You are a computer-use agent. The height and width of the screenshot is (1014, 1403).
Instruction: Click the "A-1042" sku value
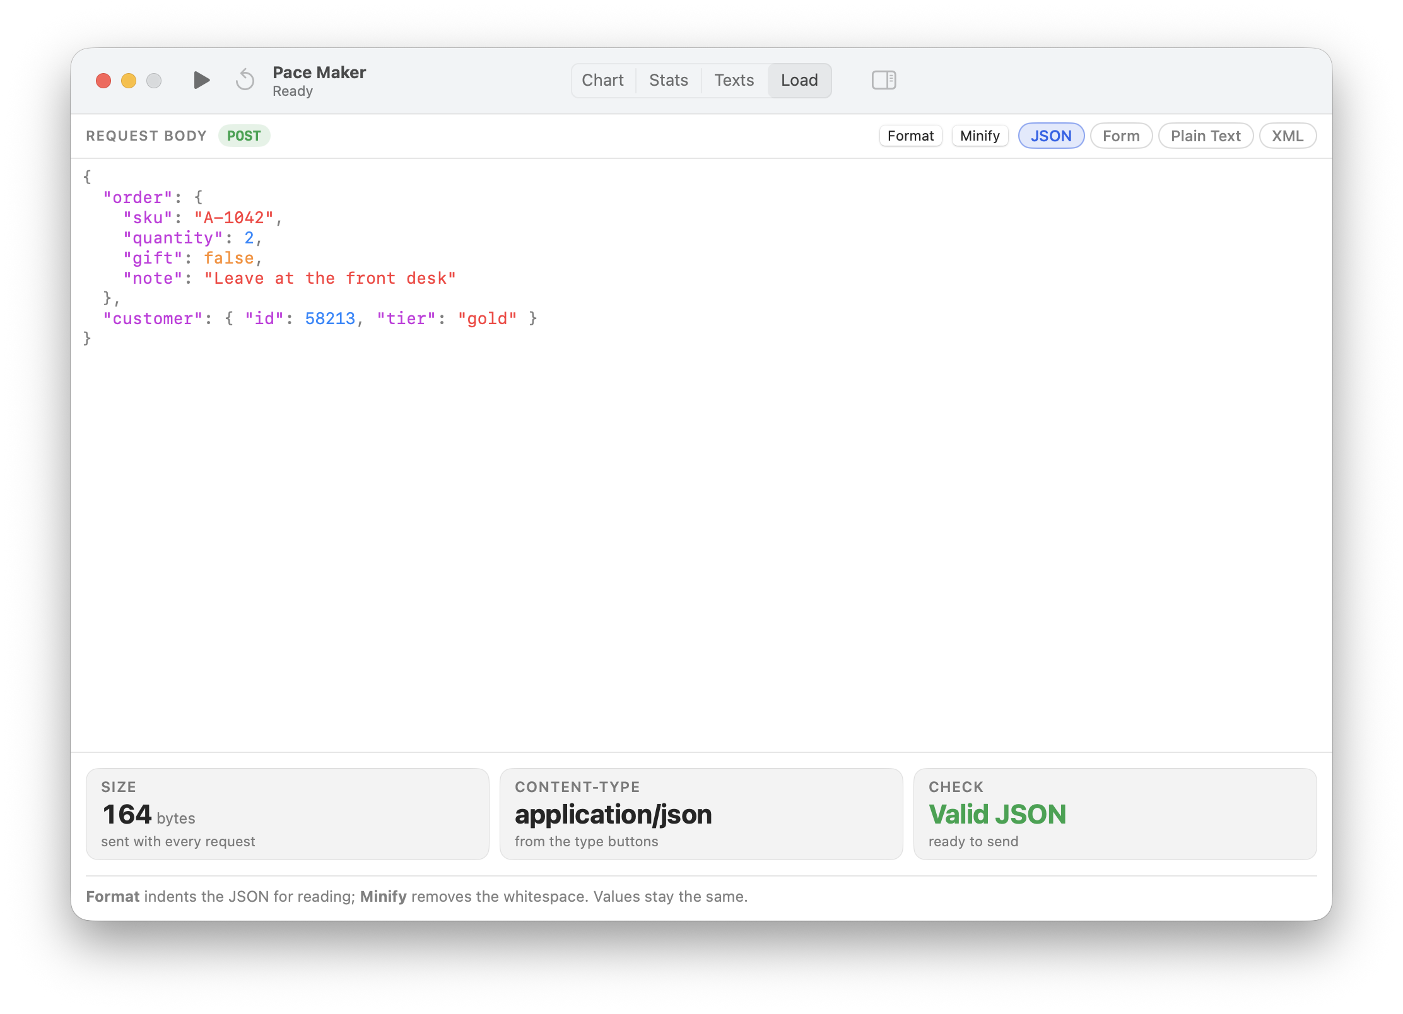[x=233, y=218]
